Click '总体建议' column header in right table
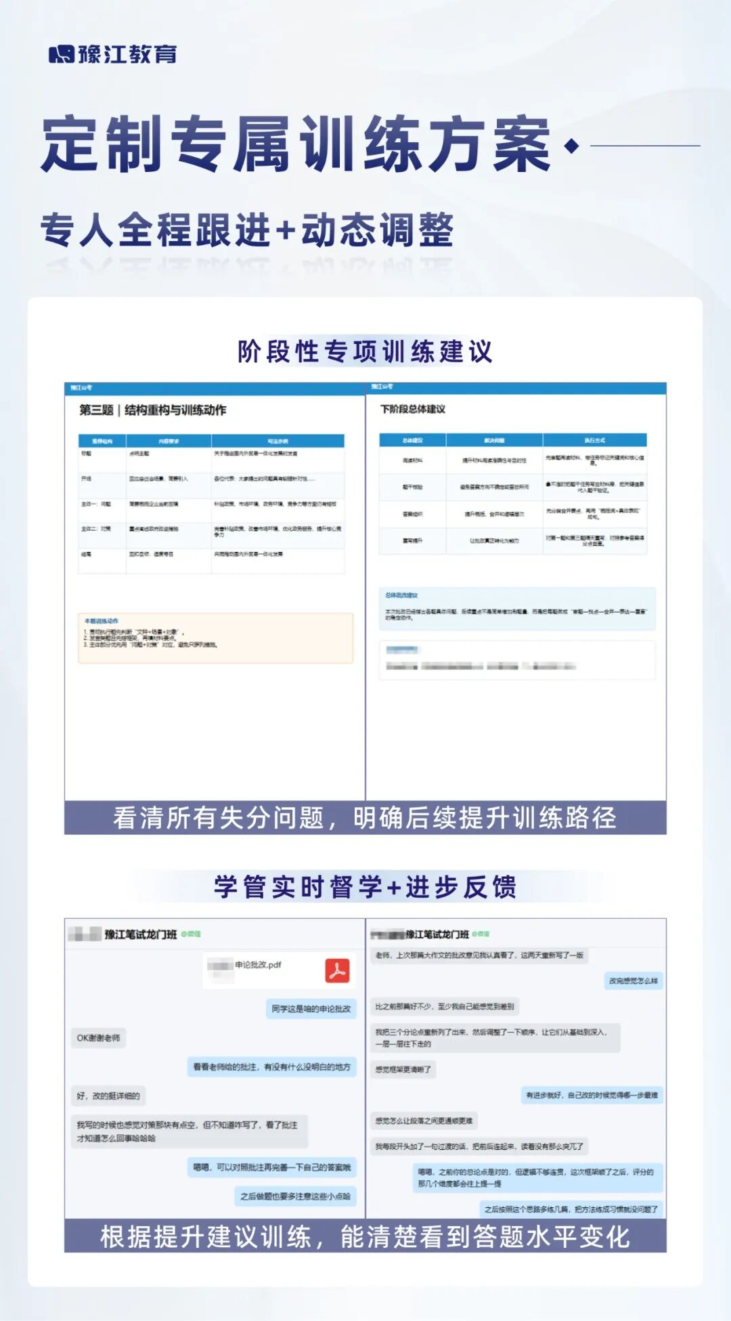Viewport: 731px width, 1321px height. click(413, 440)
